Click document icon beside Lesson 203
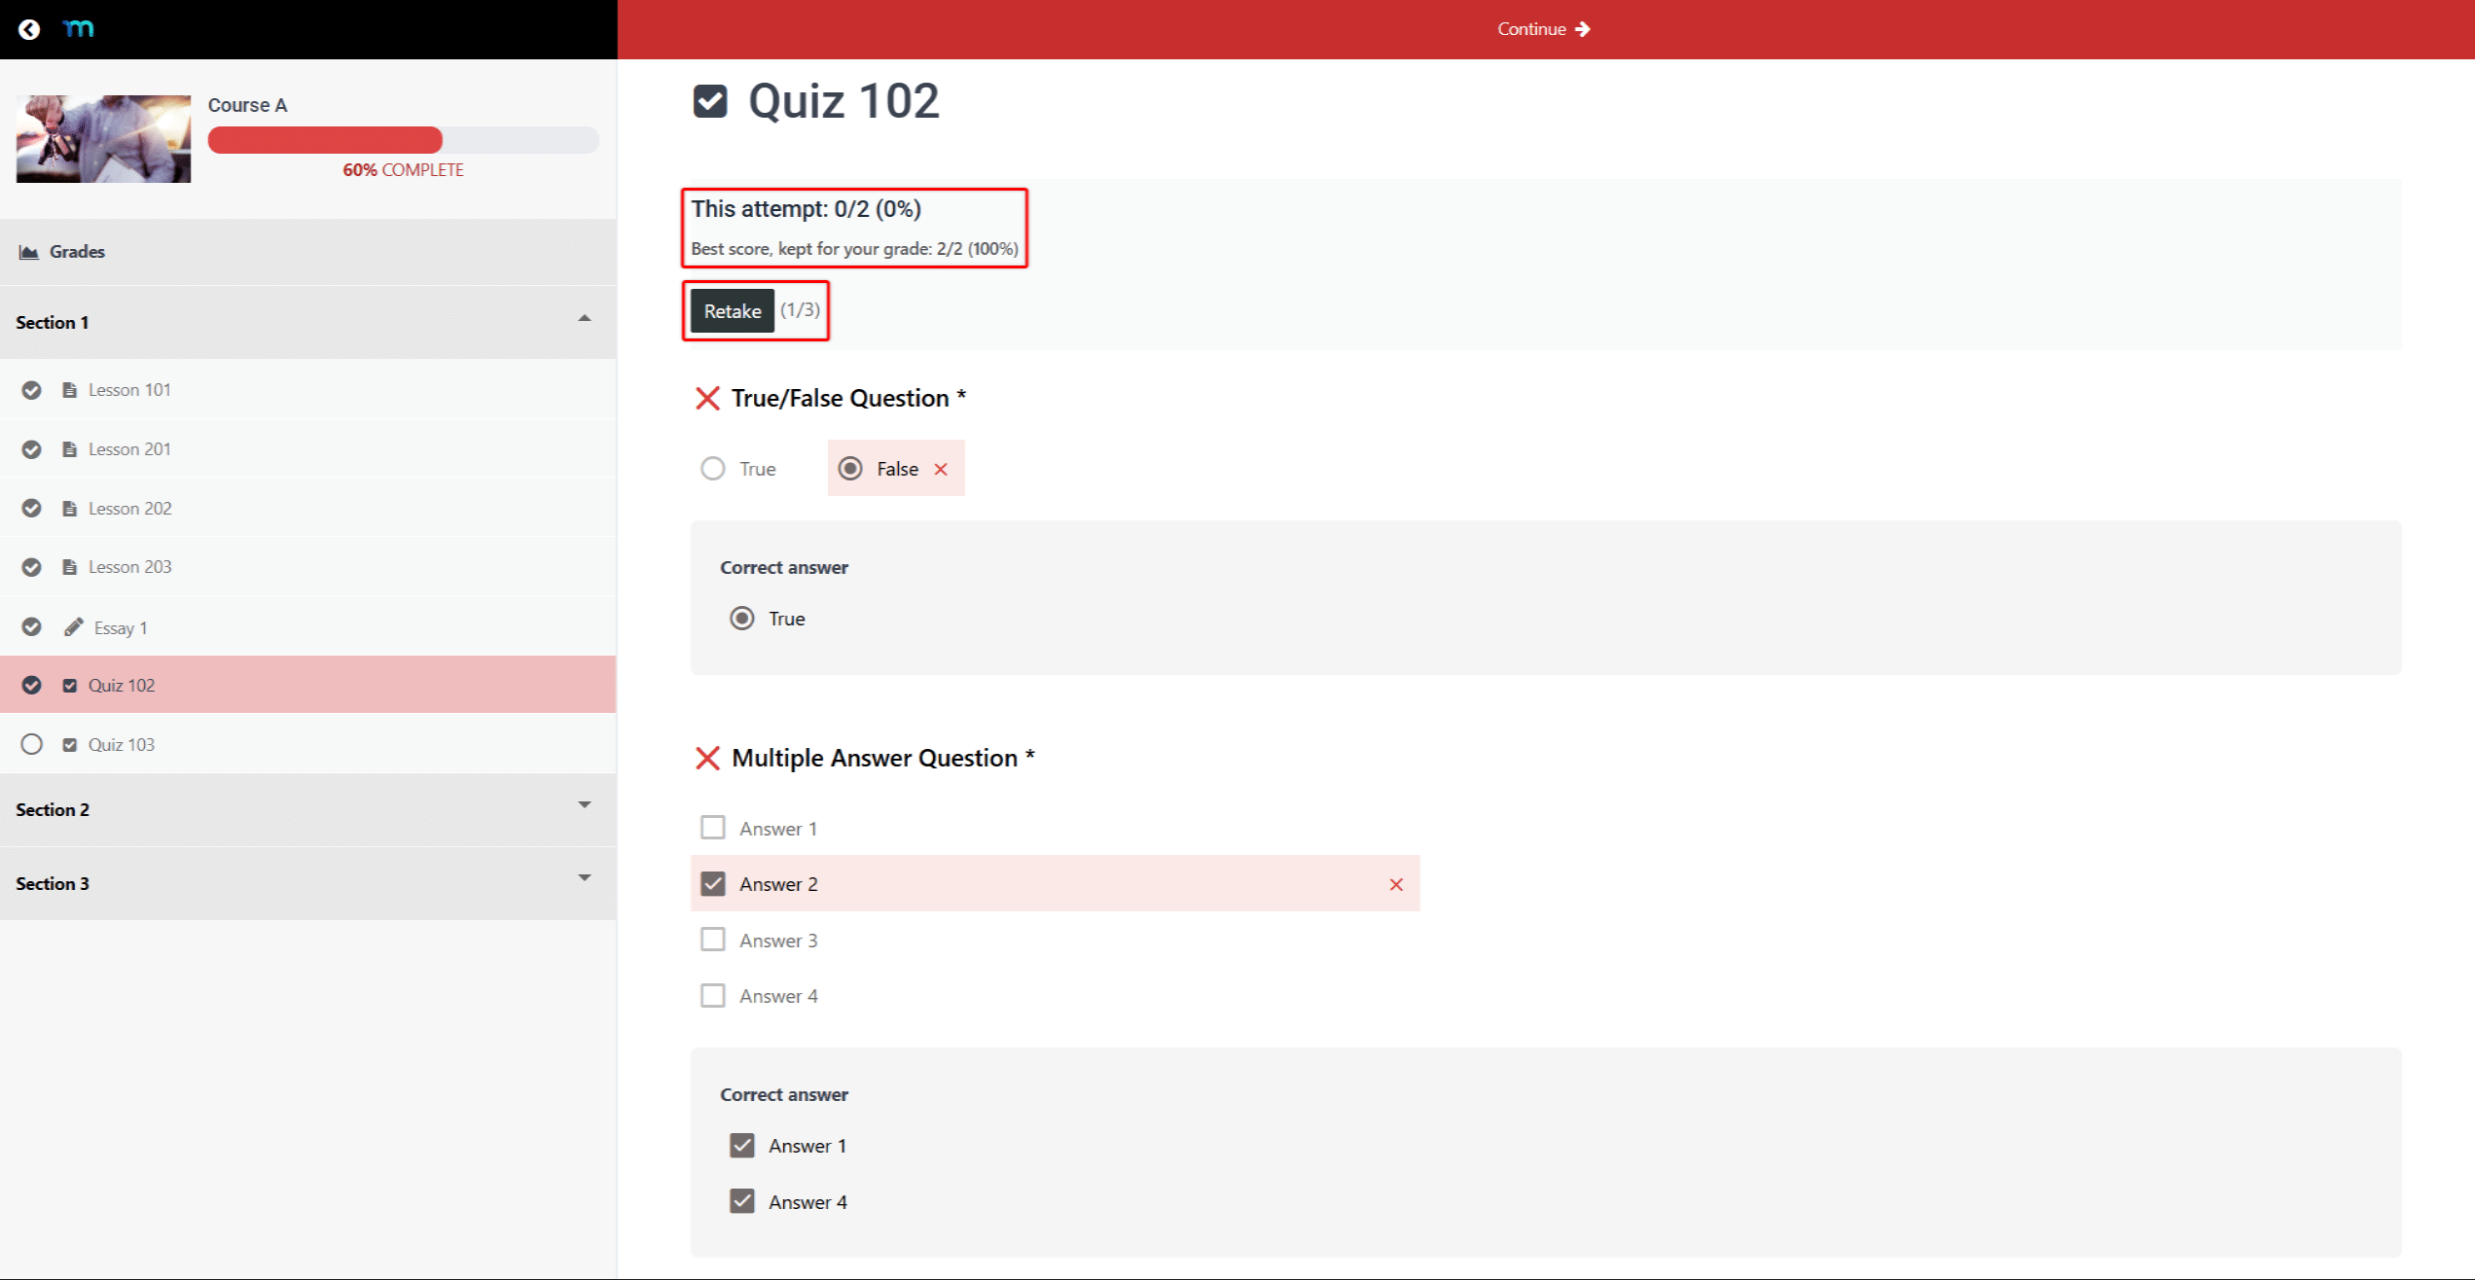This screenshot has width=2475, height=1280. 69,567
